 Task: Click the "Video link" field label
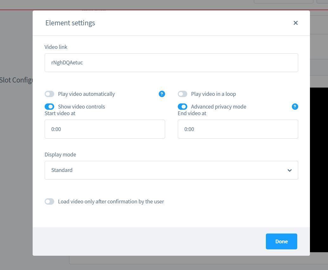coord(56,47)
